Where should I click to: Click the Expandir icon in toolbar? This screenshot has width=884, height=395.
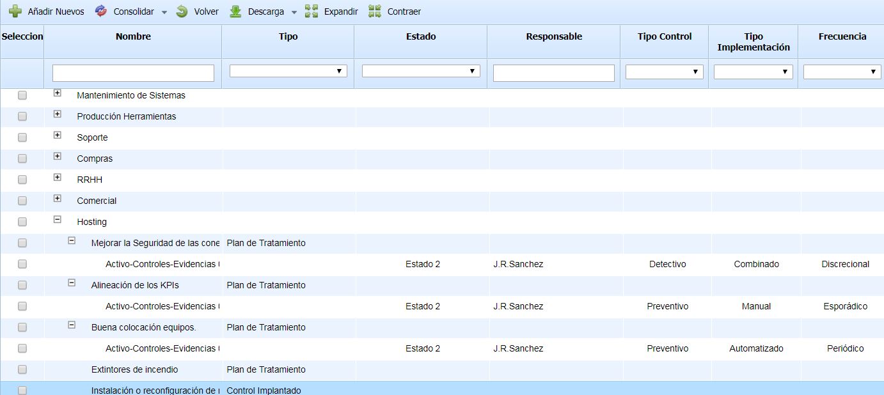point(312,12)
